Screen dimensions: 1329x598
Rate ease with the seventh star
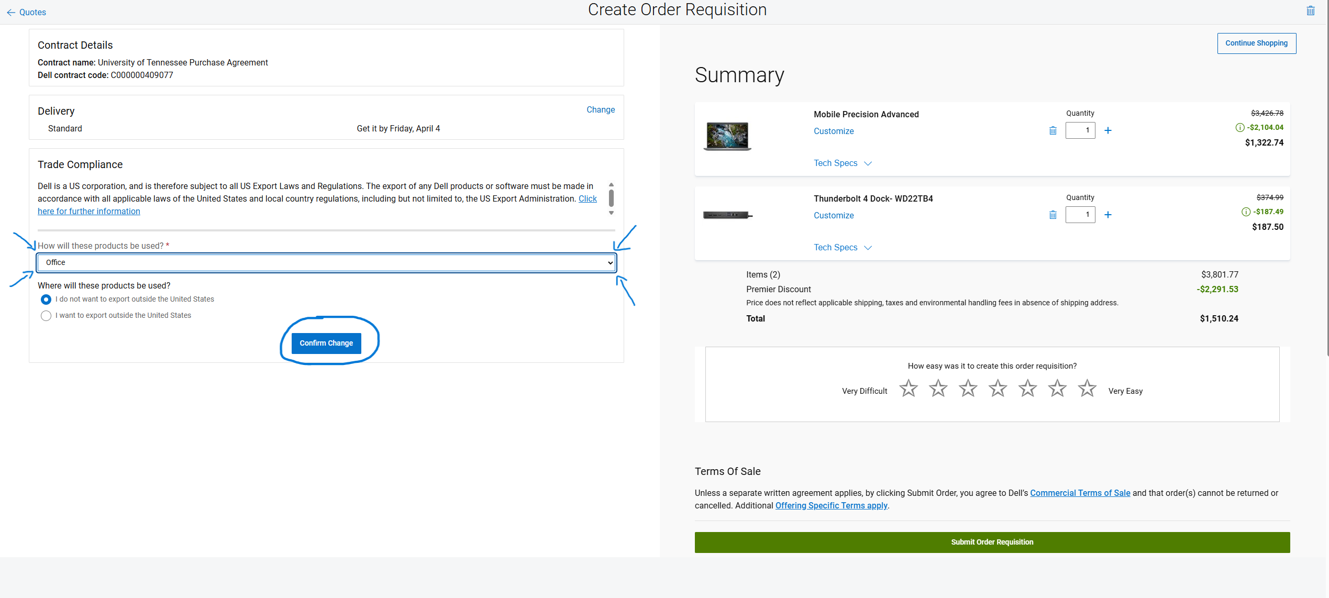click(1087, 389)
